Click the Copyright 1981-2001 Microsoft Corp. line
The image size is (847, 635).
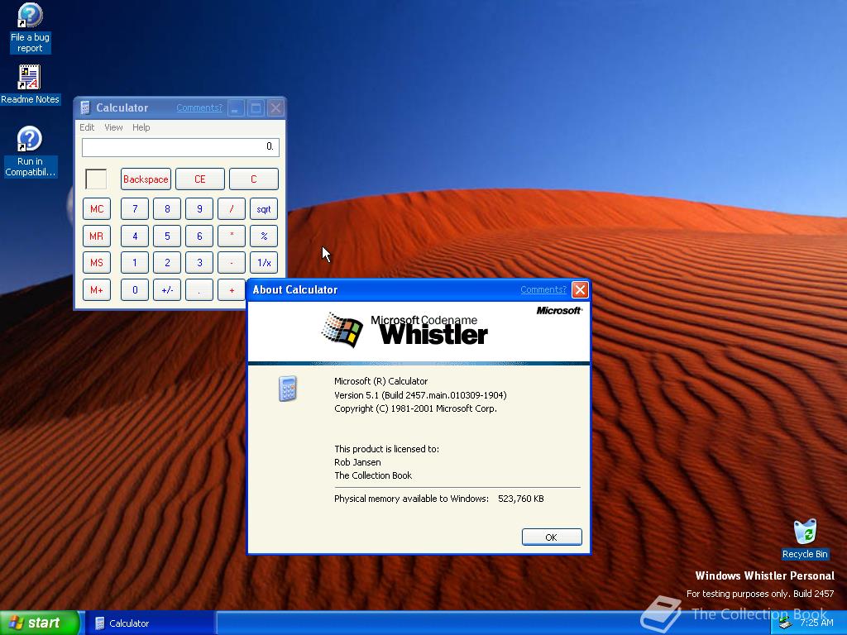click(x=415, y=408)
